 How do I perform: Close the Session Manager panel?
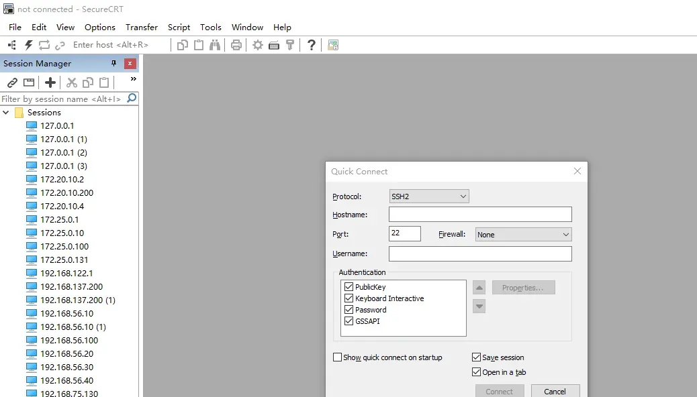coord(130,64)
